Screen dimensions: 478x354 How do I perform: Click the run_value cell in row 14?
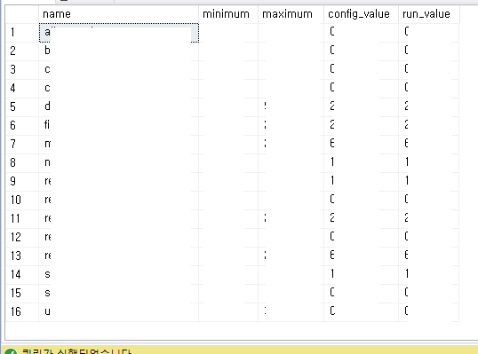428,274
